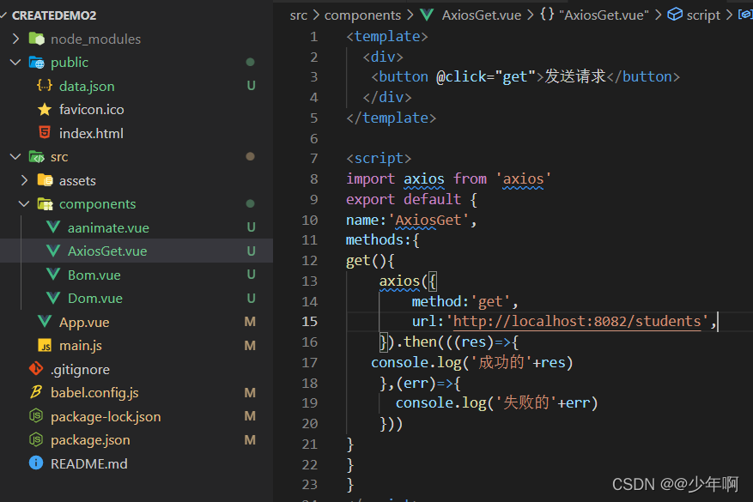Click the components breadcrumb segment
This screenshot has height=502, width=753.
point(362,15)
